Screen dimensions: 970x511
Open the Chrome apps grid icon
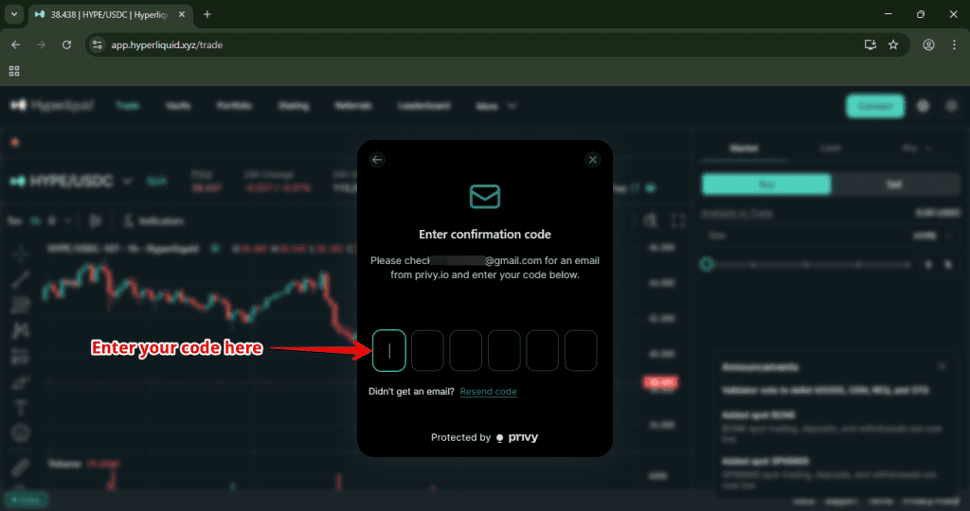14,71
